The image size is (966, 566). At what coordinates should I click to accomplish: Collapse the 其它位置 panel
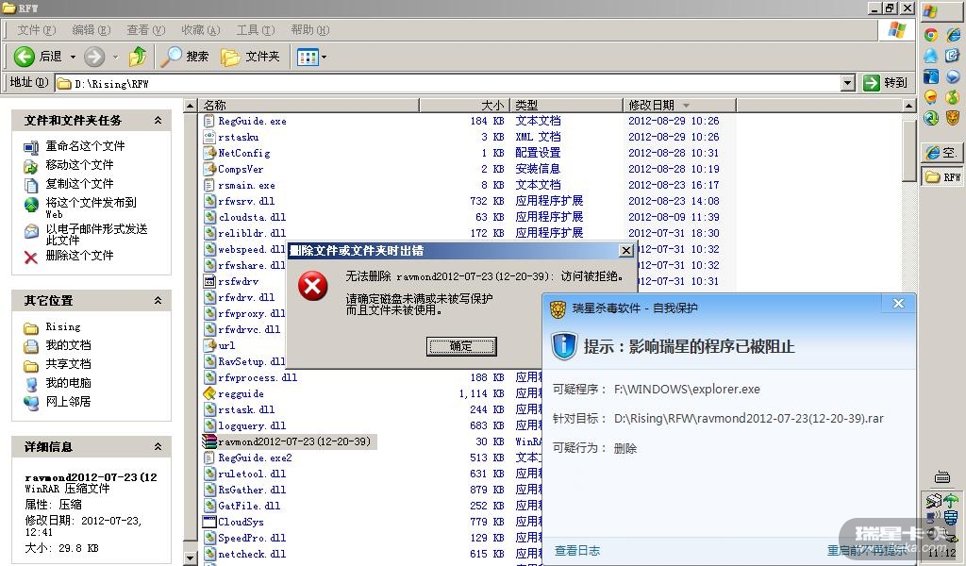point(158,301)
